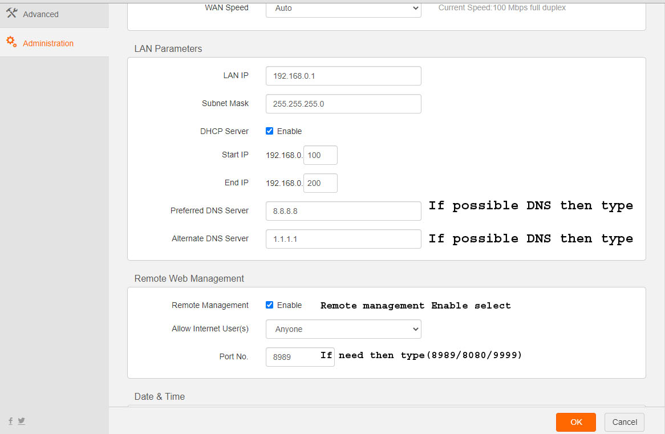The height and width of the screenshot is (434, 665).
Task: Open the Advanced menu item
Action: click(40, 14)
